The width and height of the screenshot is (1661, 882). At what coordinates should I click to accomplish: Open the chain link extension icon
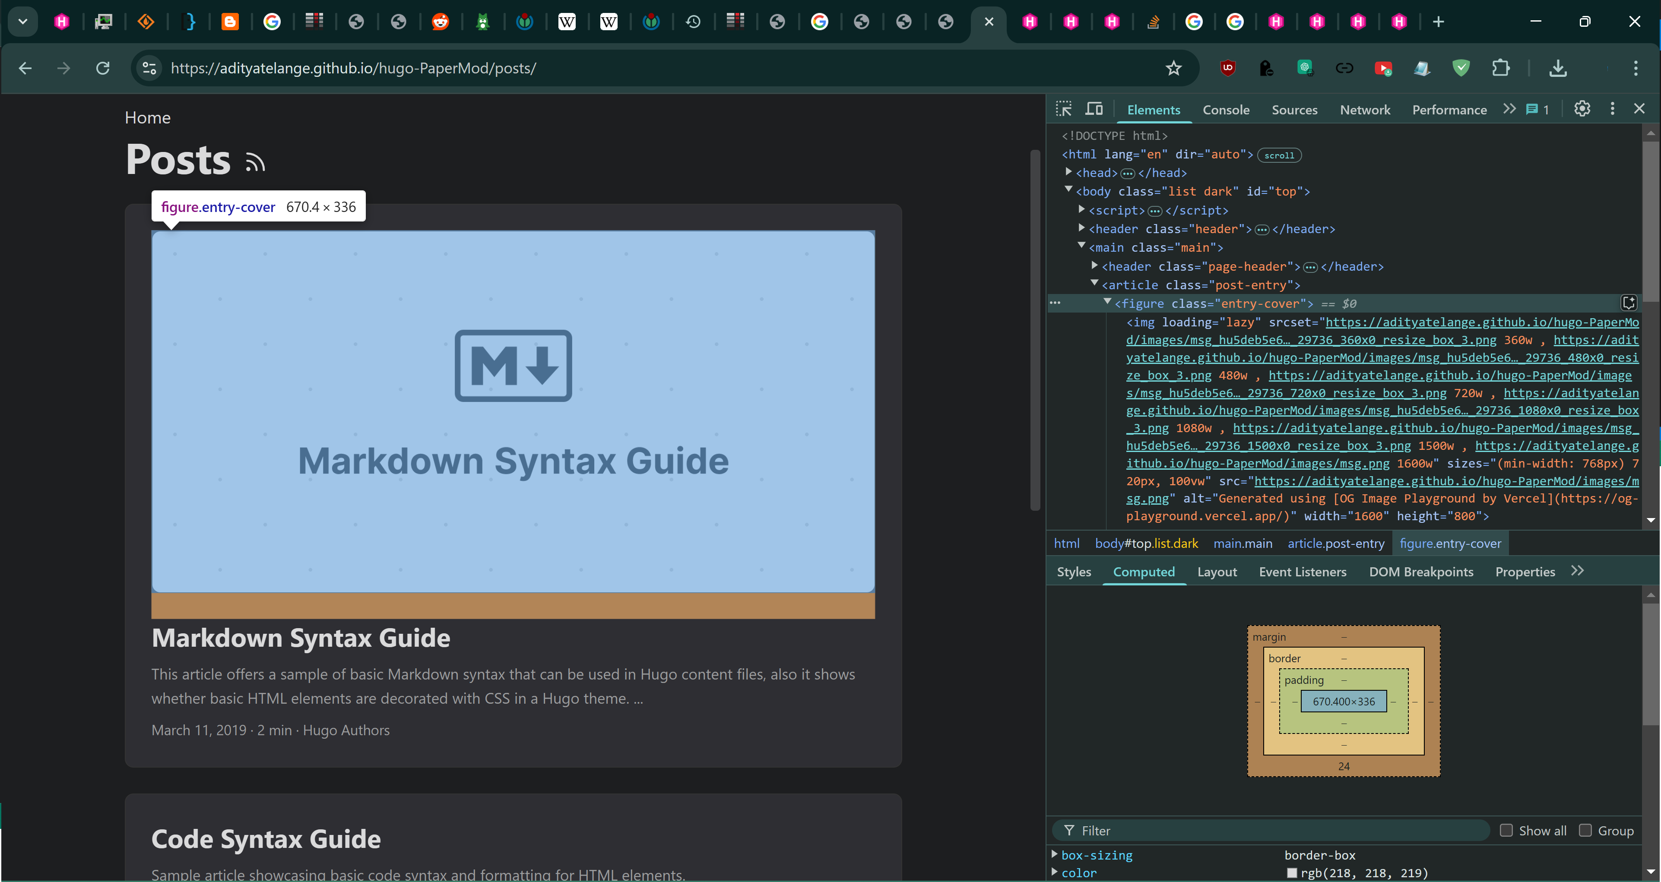click(x=1344, y=68)
